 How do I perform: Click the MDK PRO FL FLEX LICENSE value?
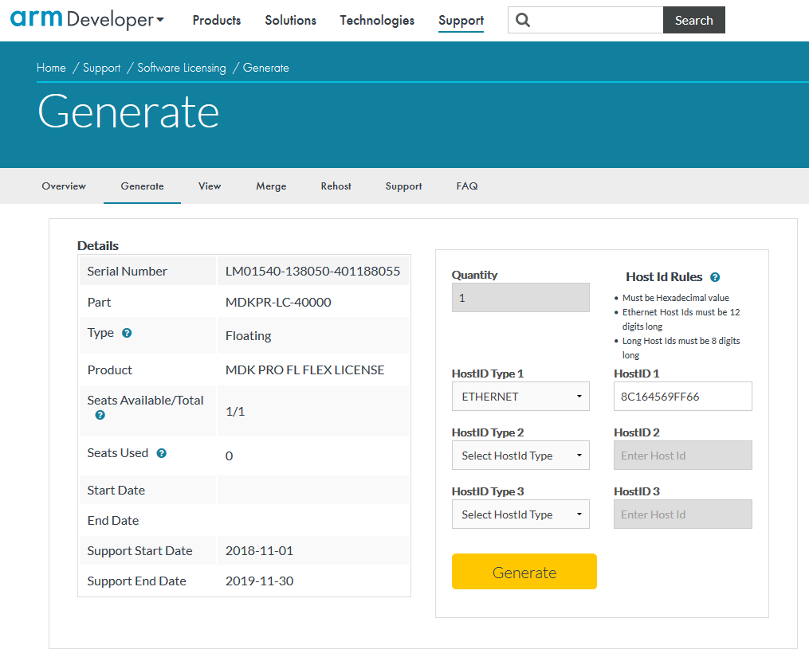(x=305, y=370)
